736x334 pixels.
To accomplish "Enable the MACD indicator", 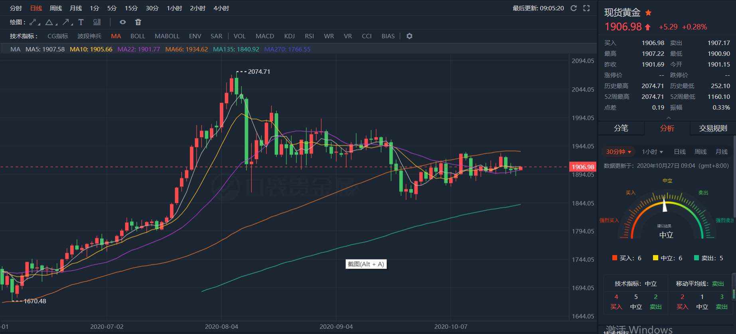I will (264, 36).
